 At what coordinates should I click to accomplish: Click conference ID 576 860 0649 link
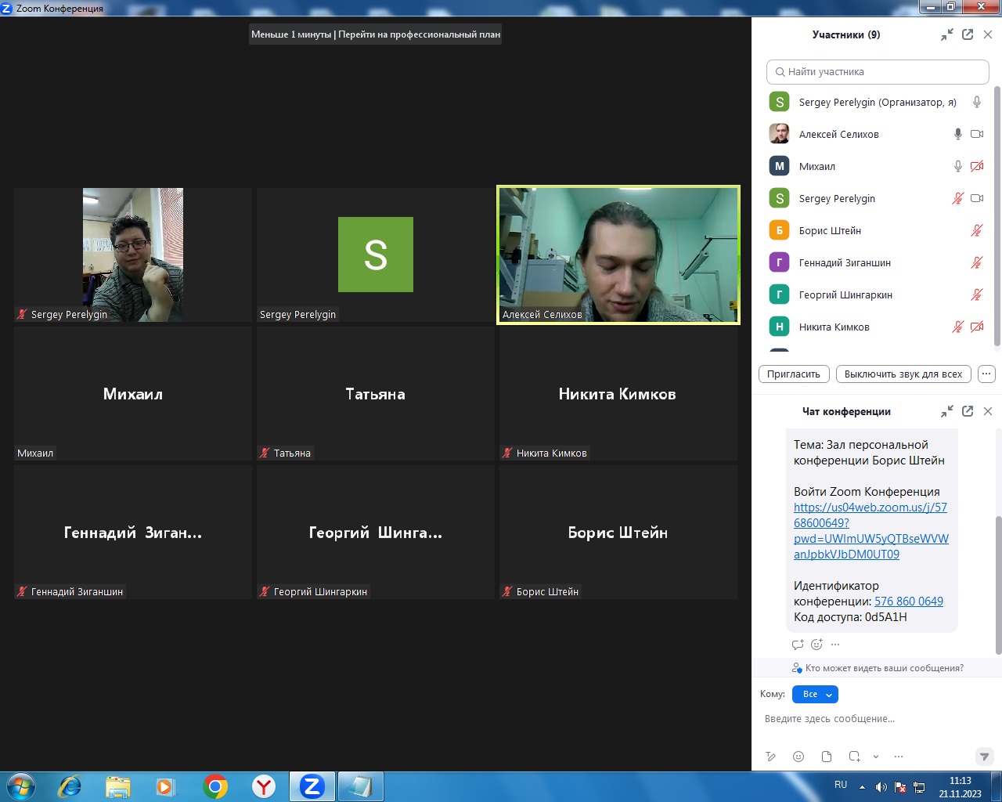click(x=909, y=601)
